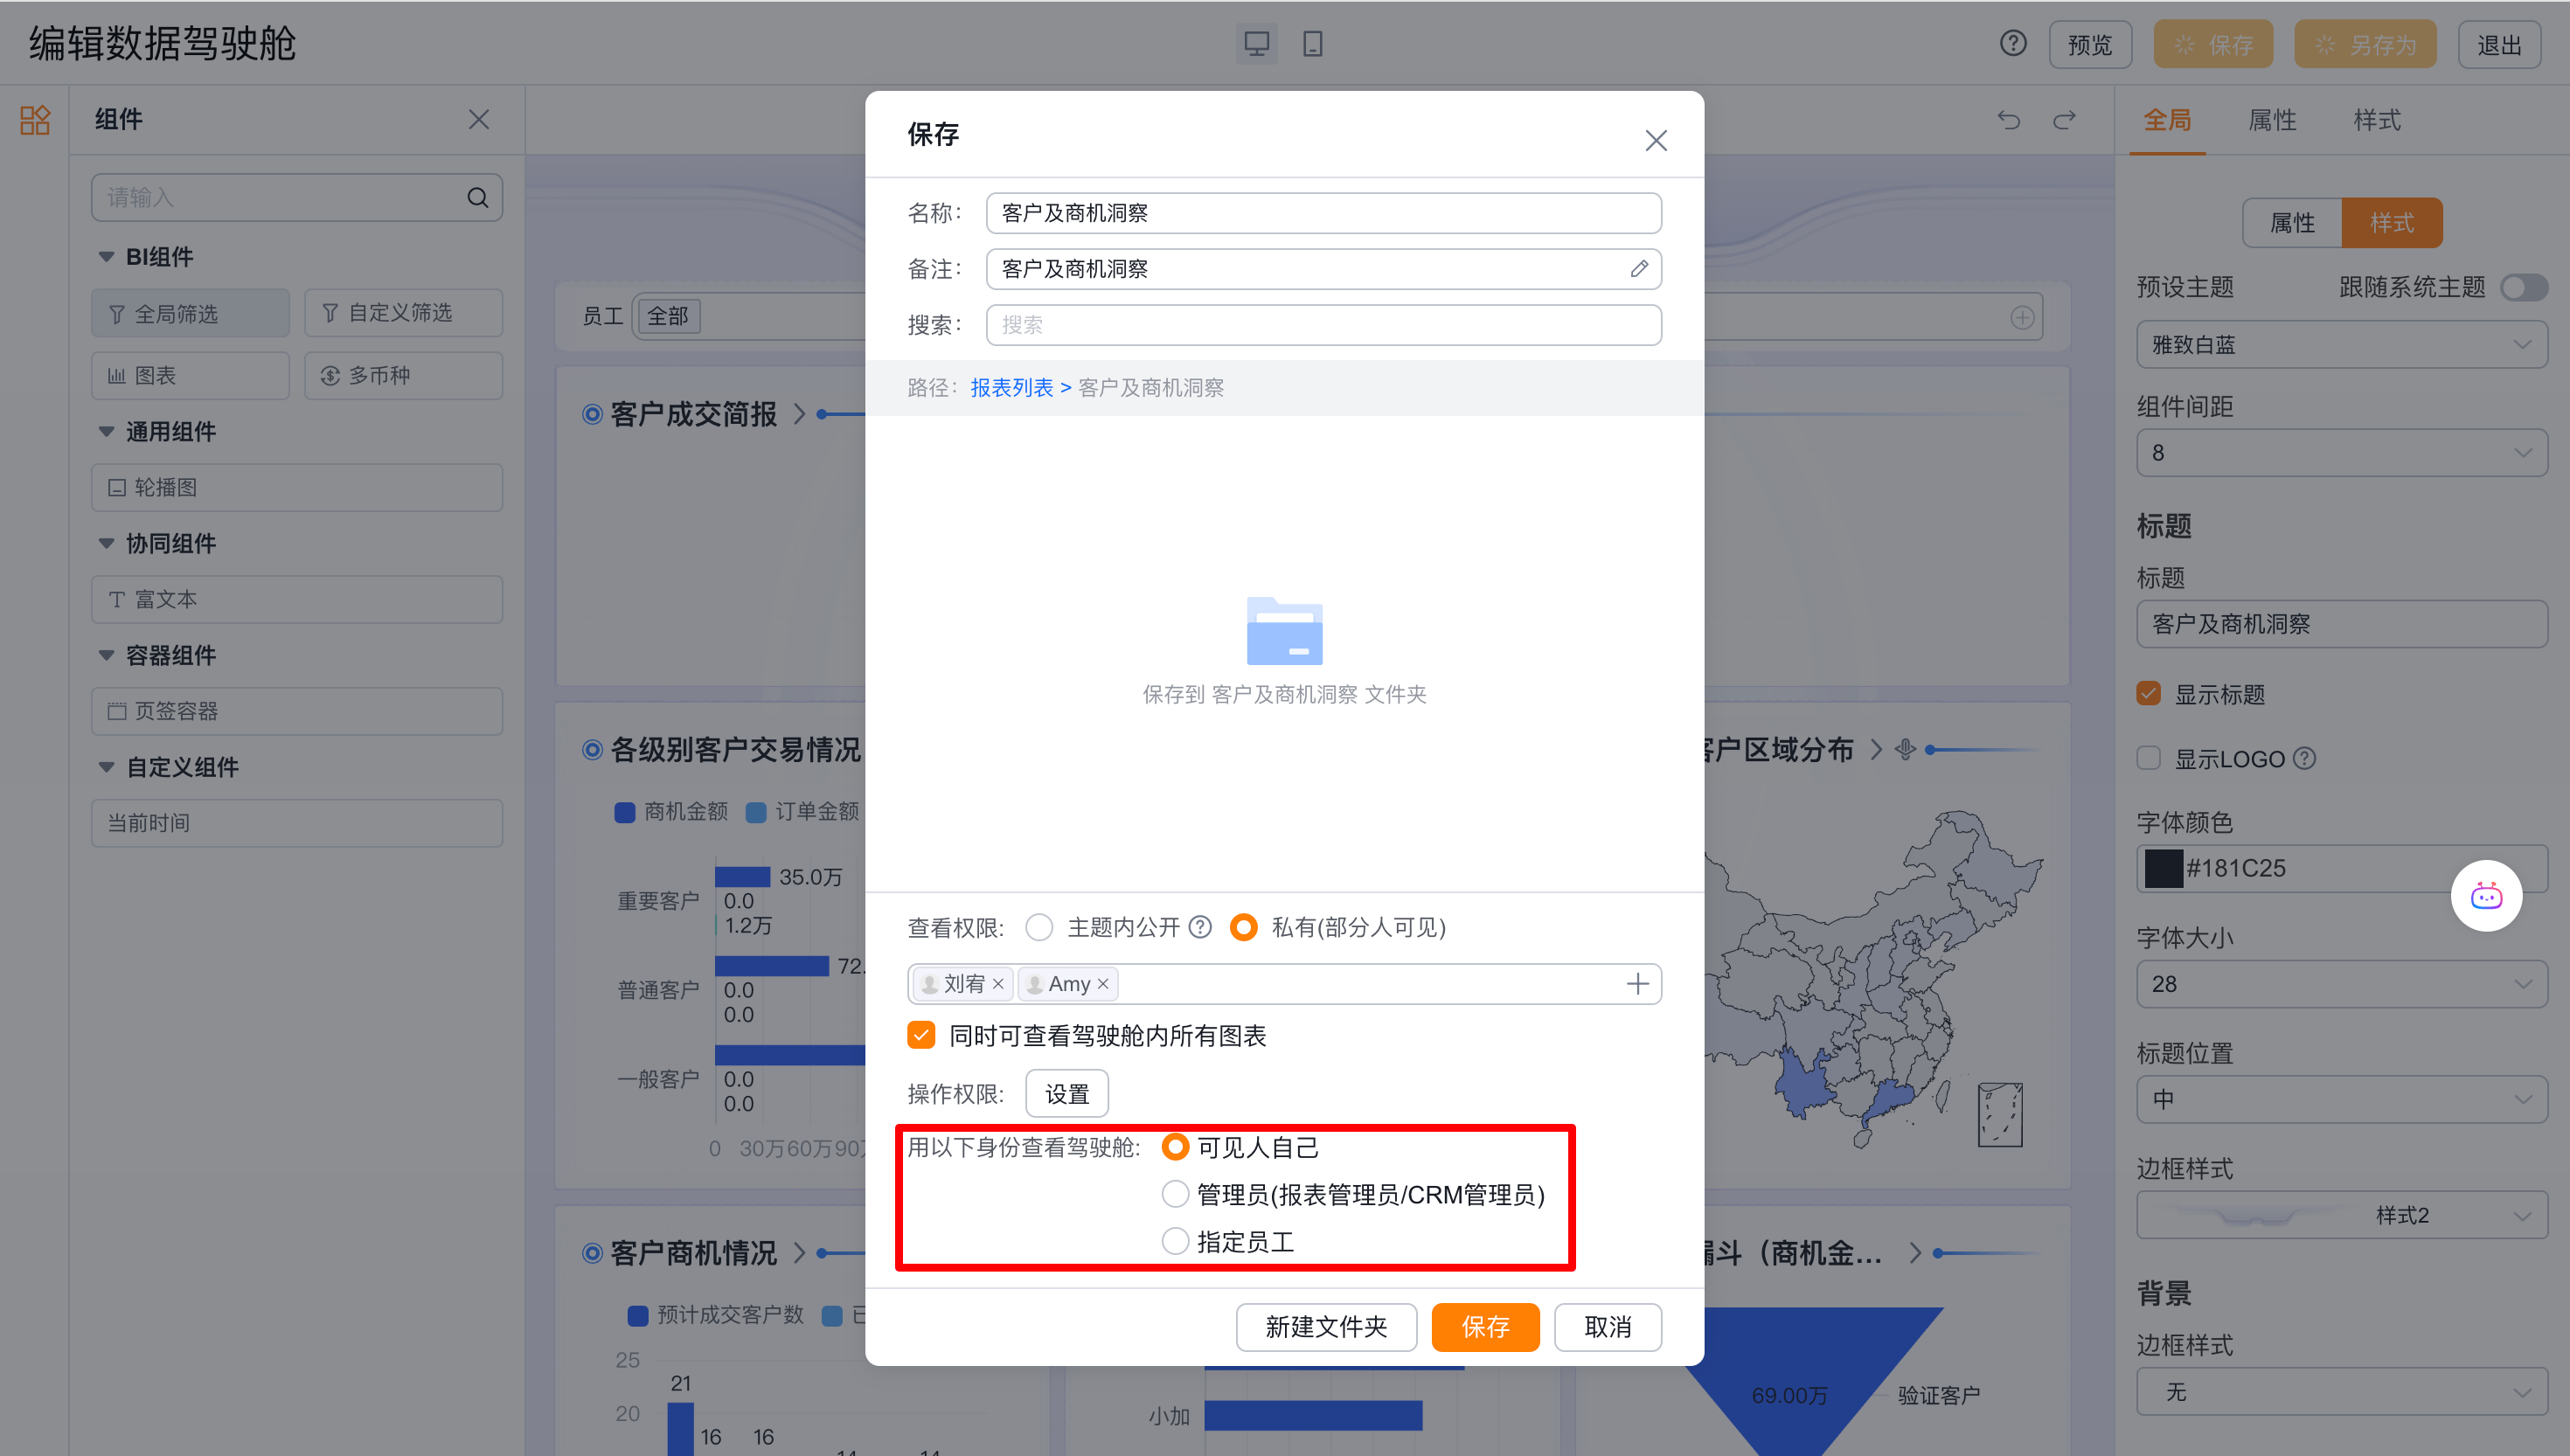2570x1456 pixels.
Task: Click the edit pencil in remark field
Action: [1638, 269]
